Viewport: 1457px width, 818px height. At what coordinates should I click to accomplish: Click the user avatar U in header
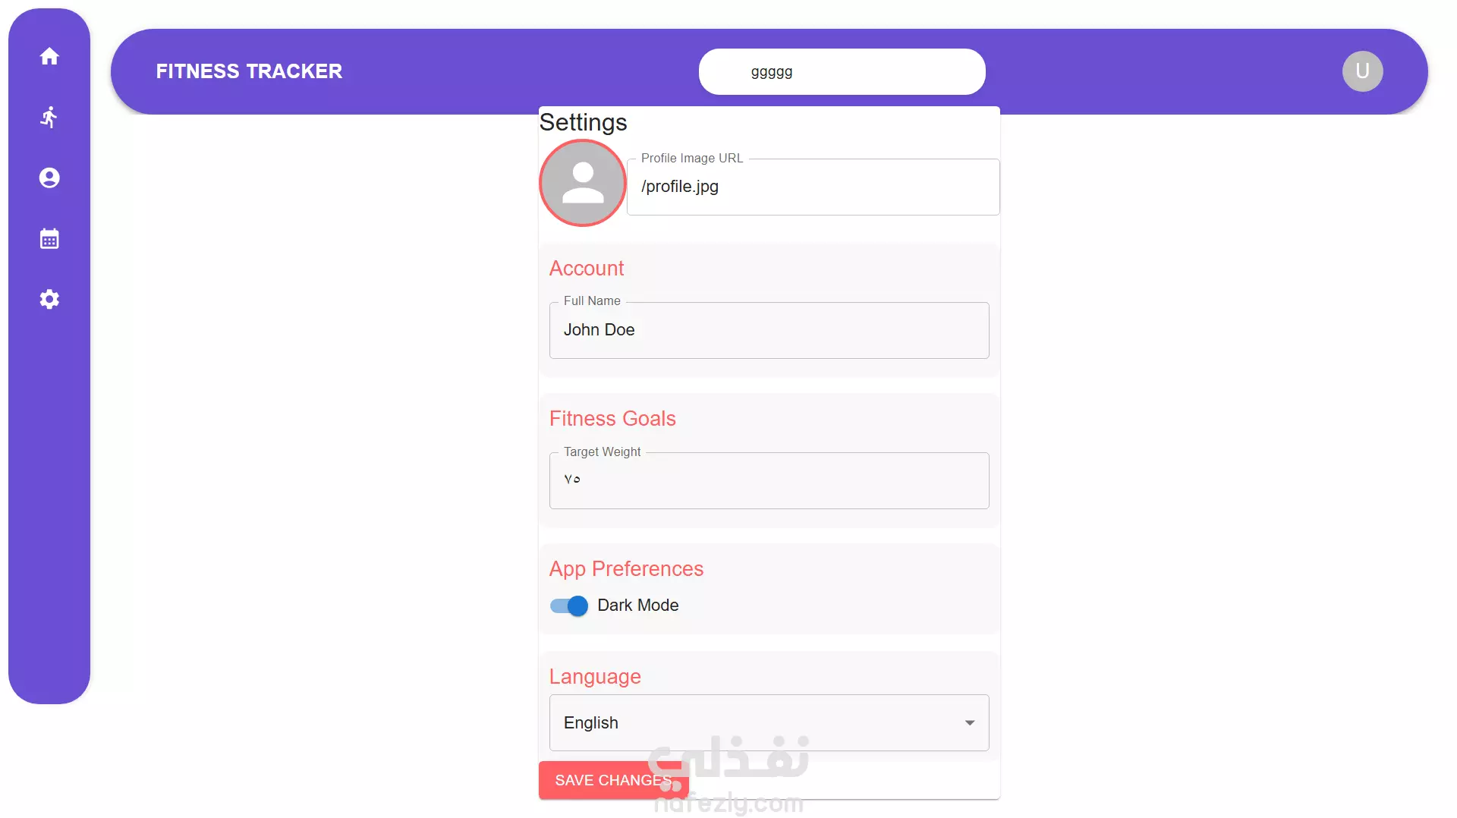point(1362,71)
